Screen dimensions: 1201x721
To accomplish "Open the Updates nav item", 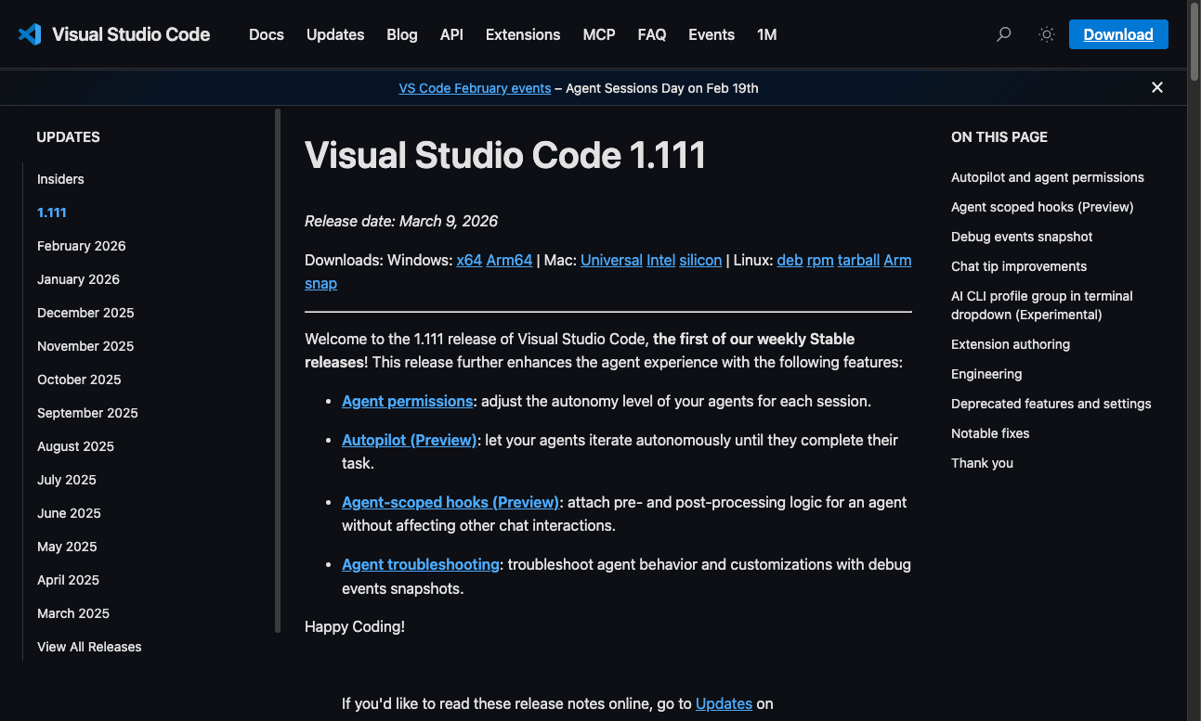I will tap(335, 34).
